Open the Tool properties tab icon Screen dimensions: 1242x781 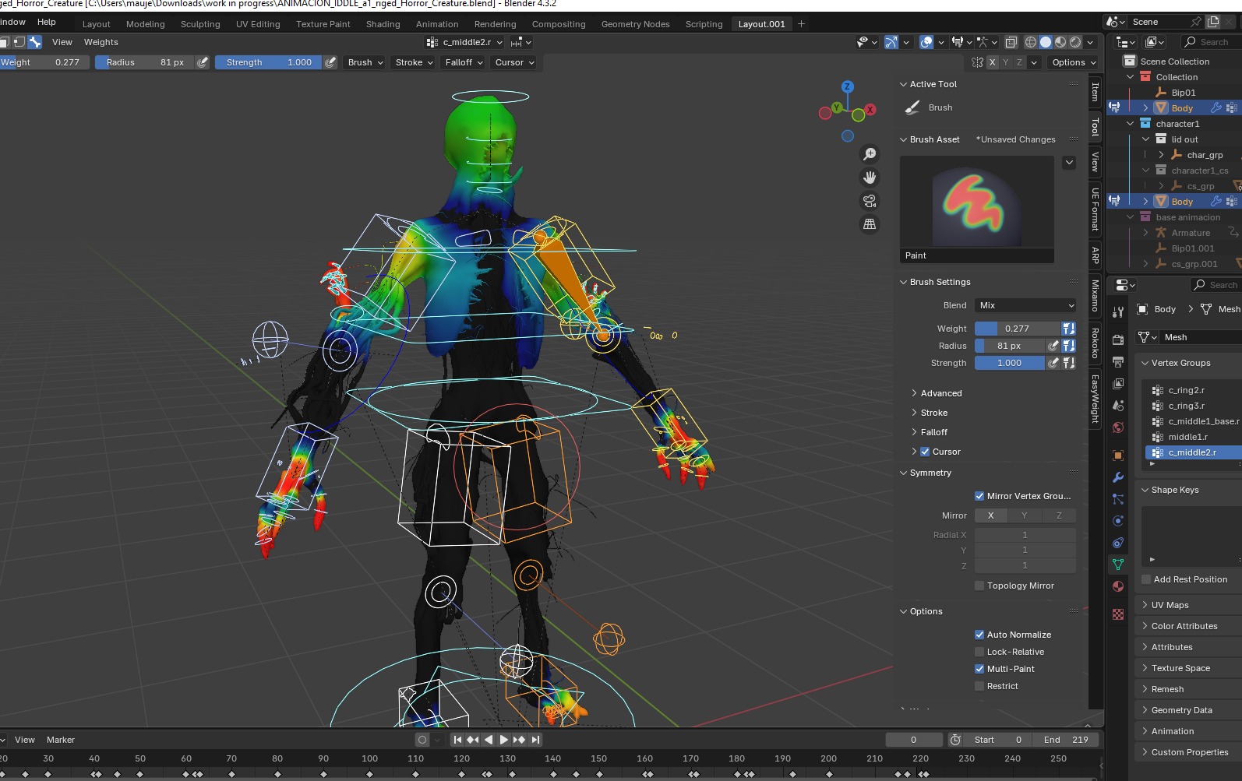1118,312
